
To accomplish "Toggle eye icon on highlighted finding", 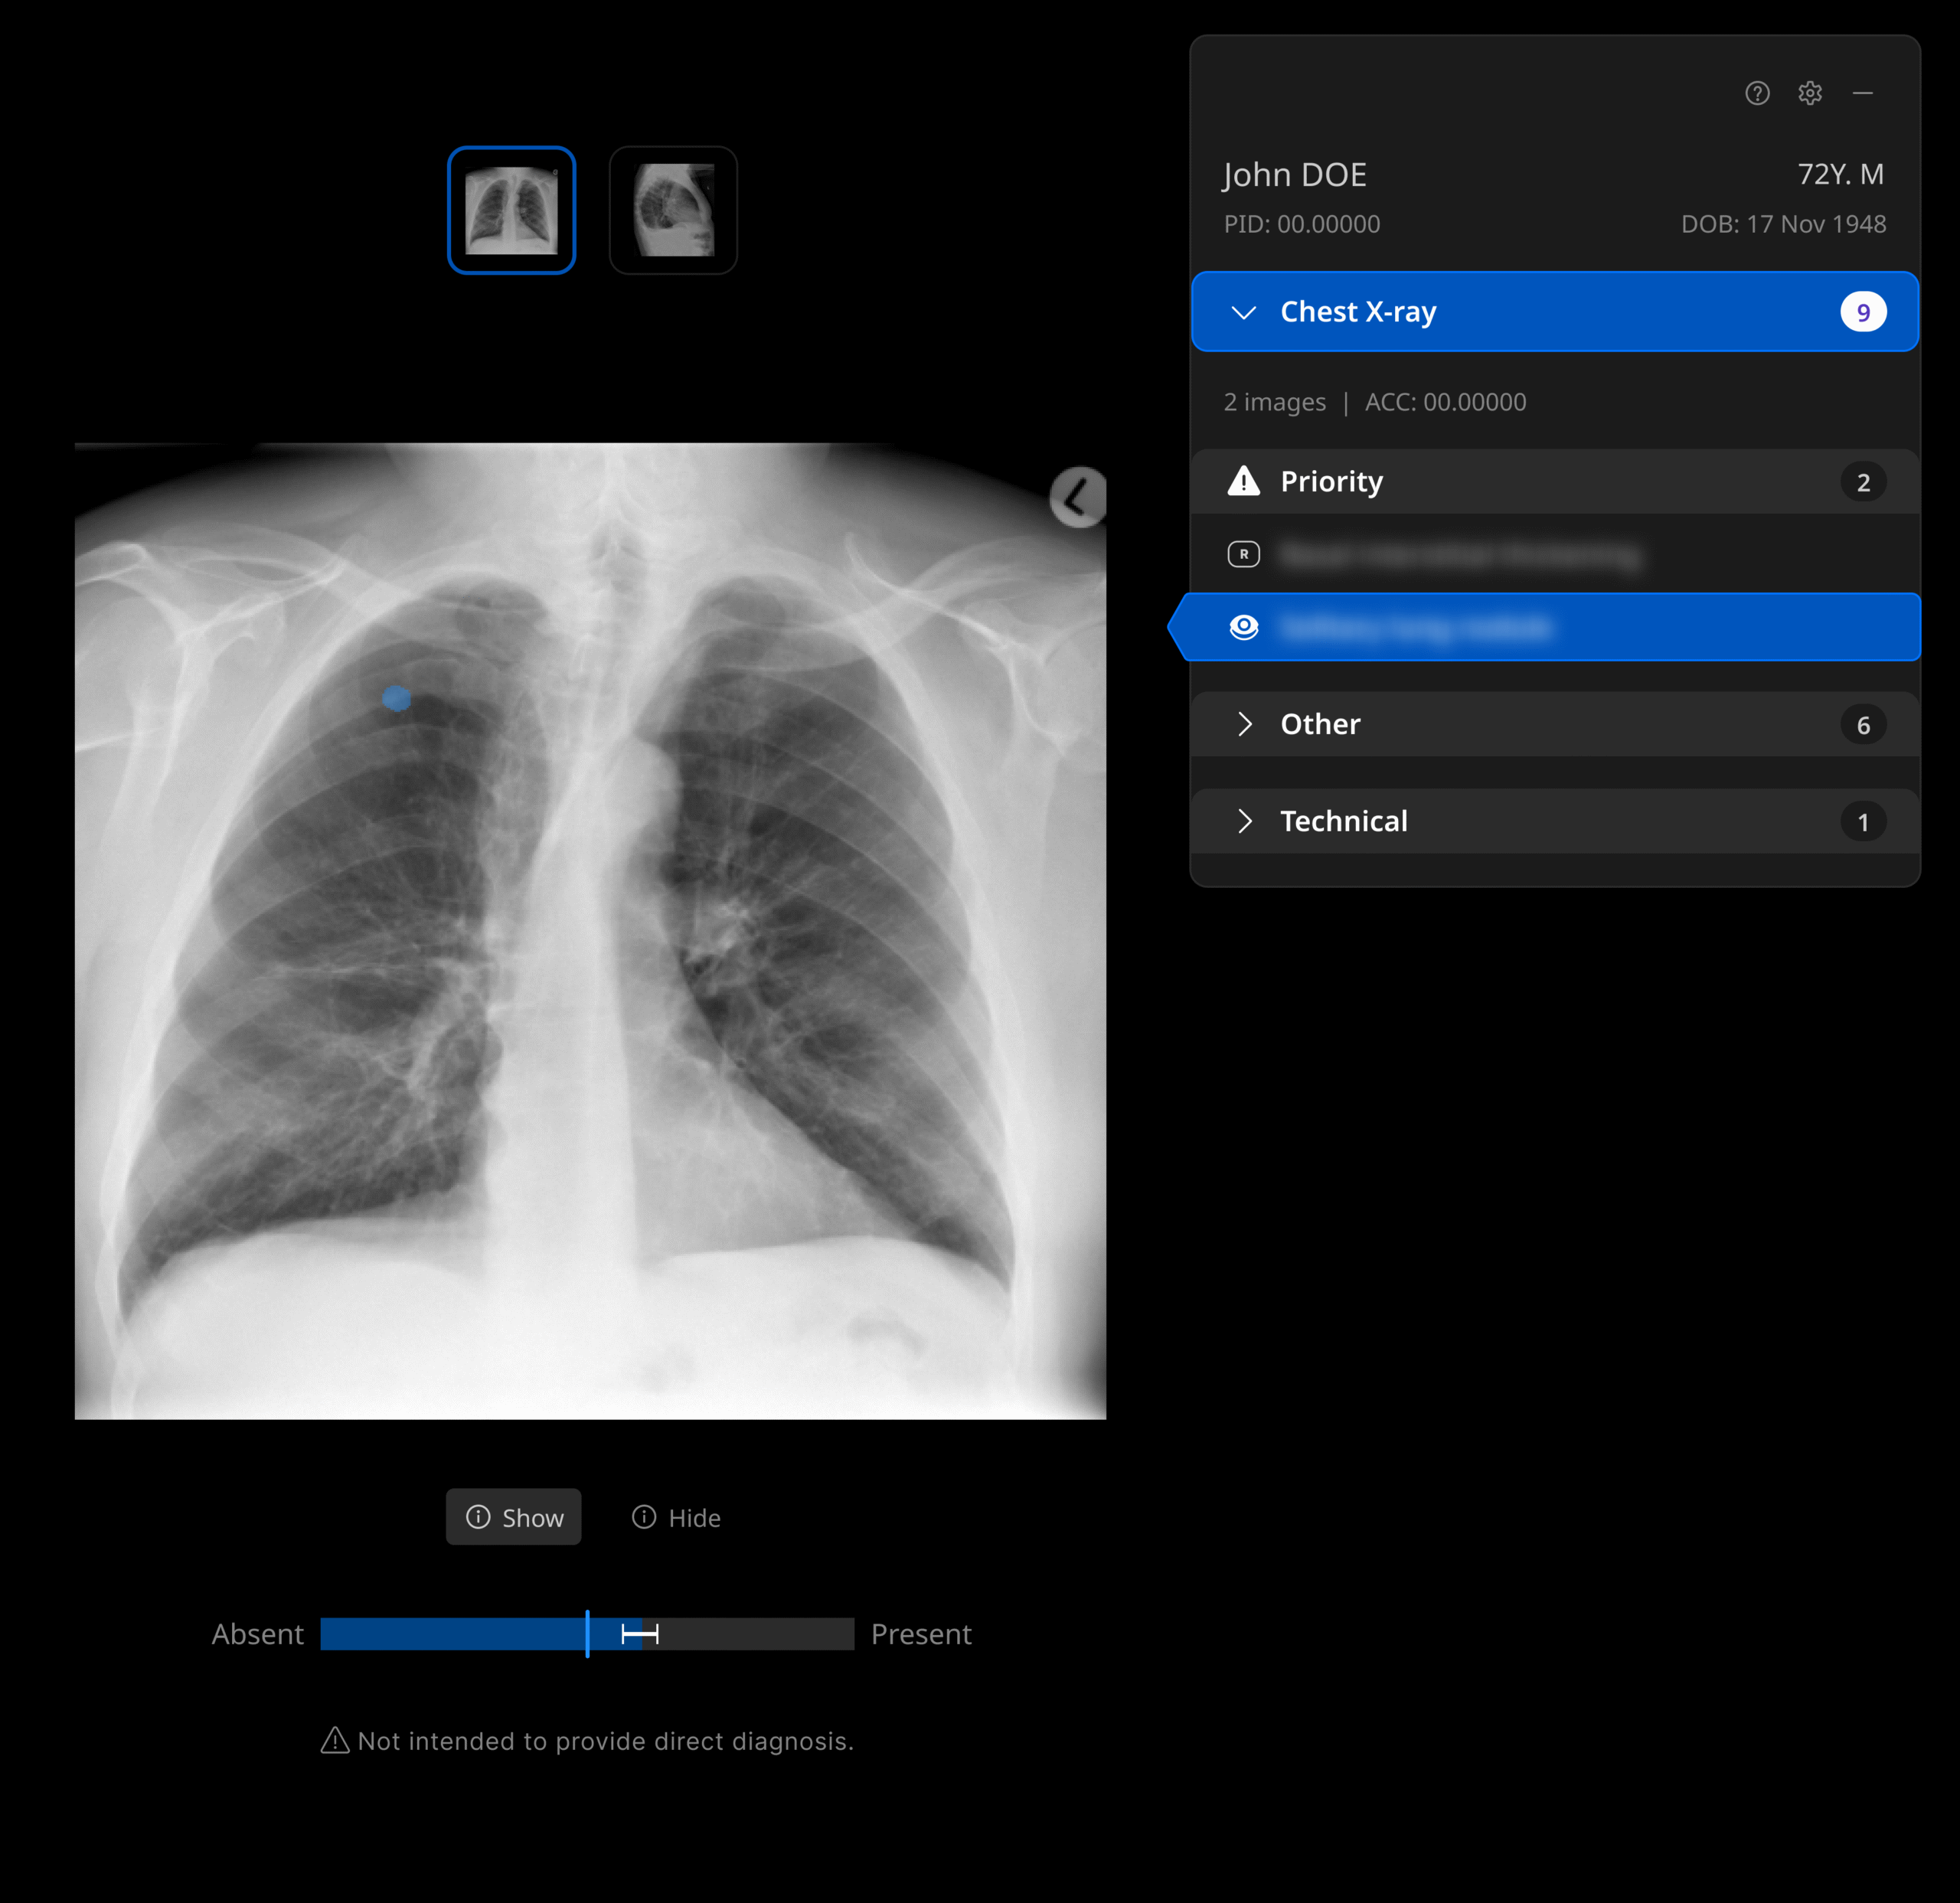I will [1243, 627].
